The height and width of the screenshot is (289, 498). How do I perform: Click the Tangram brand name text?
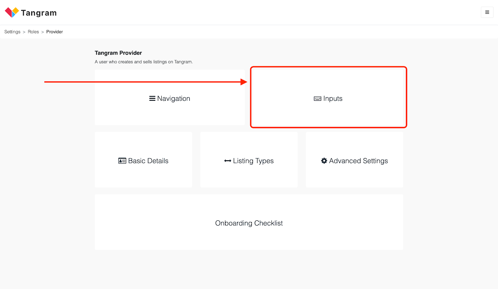(39, 13)
